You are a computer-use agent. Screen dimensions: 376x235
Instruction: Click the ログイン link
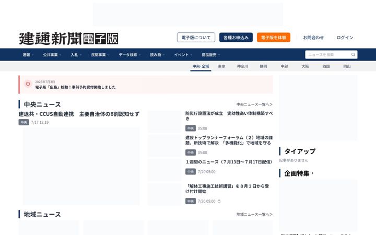pyautogui.click(x=345, y=38)
